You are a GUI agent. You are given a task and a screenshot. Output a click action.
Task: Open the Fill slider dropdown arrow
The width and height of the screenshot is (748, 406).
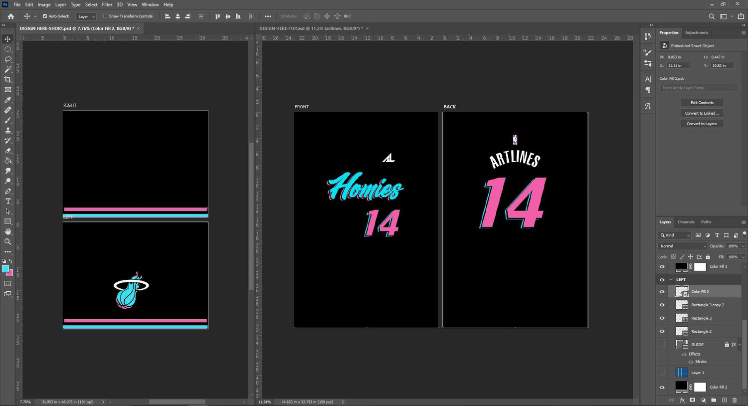point(743,257)
